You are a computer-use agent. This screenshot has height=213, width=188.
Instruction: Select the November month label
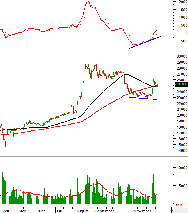click(x=142, y=211)
